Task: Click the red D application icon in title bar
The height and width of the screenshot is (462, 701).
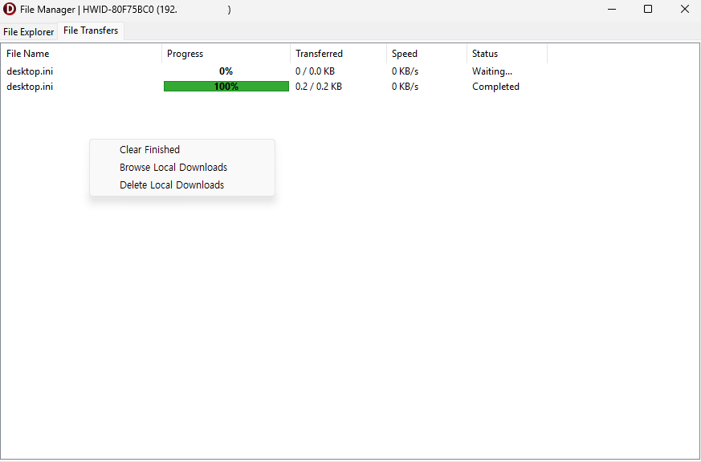Action: 9,9
